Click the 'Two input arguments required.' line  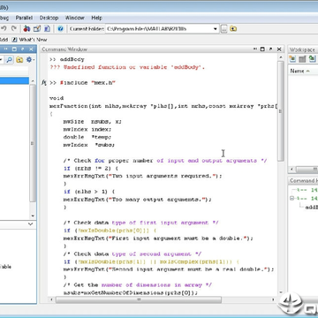point(143,176)
